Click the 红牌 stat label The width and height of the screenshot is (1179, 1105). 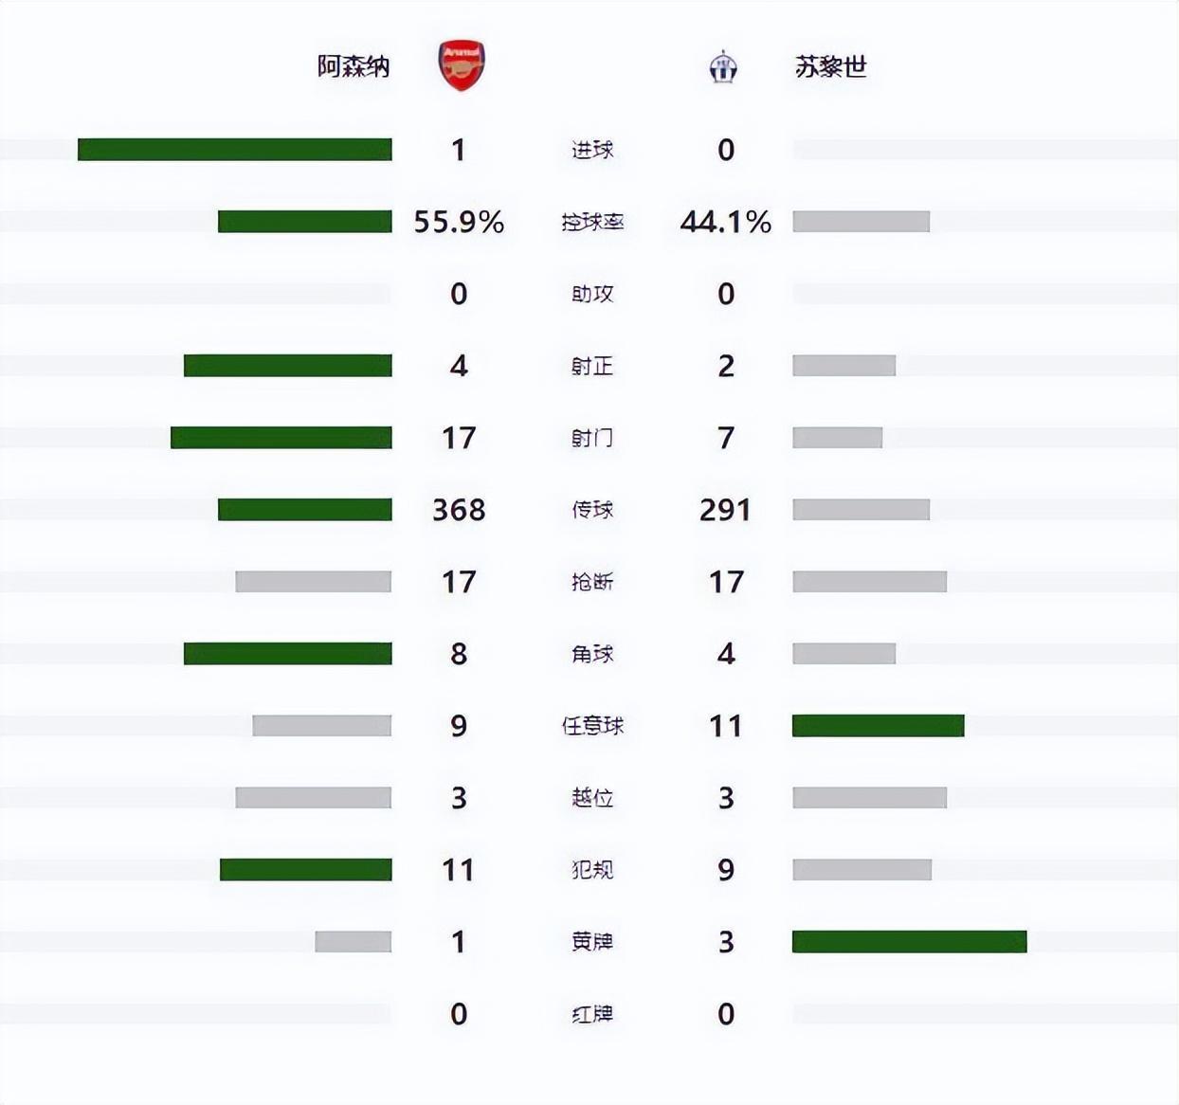[592, 1014]
